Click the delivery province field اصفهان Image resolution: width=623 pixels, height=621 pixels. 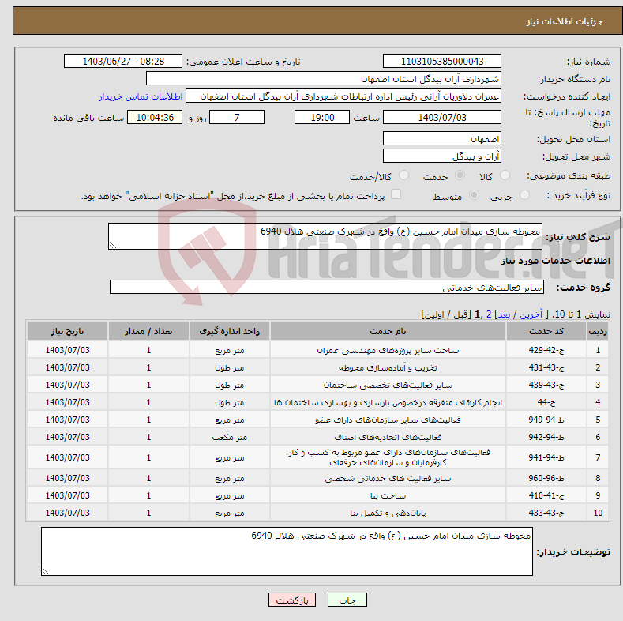point(442,139)
